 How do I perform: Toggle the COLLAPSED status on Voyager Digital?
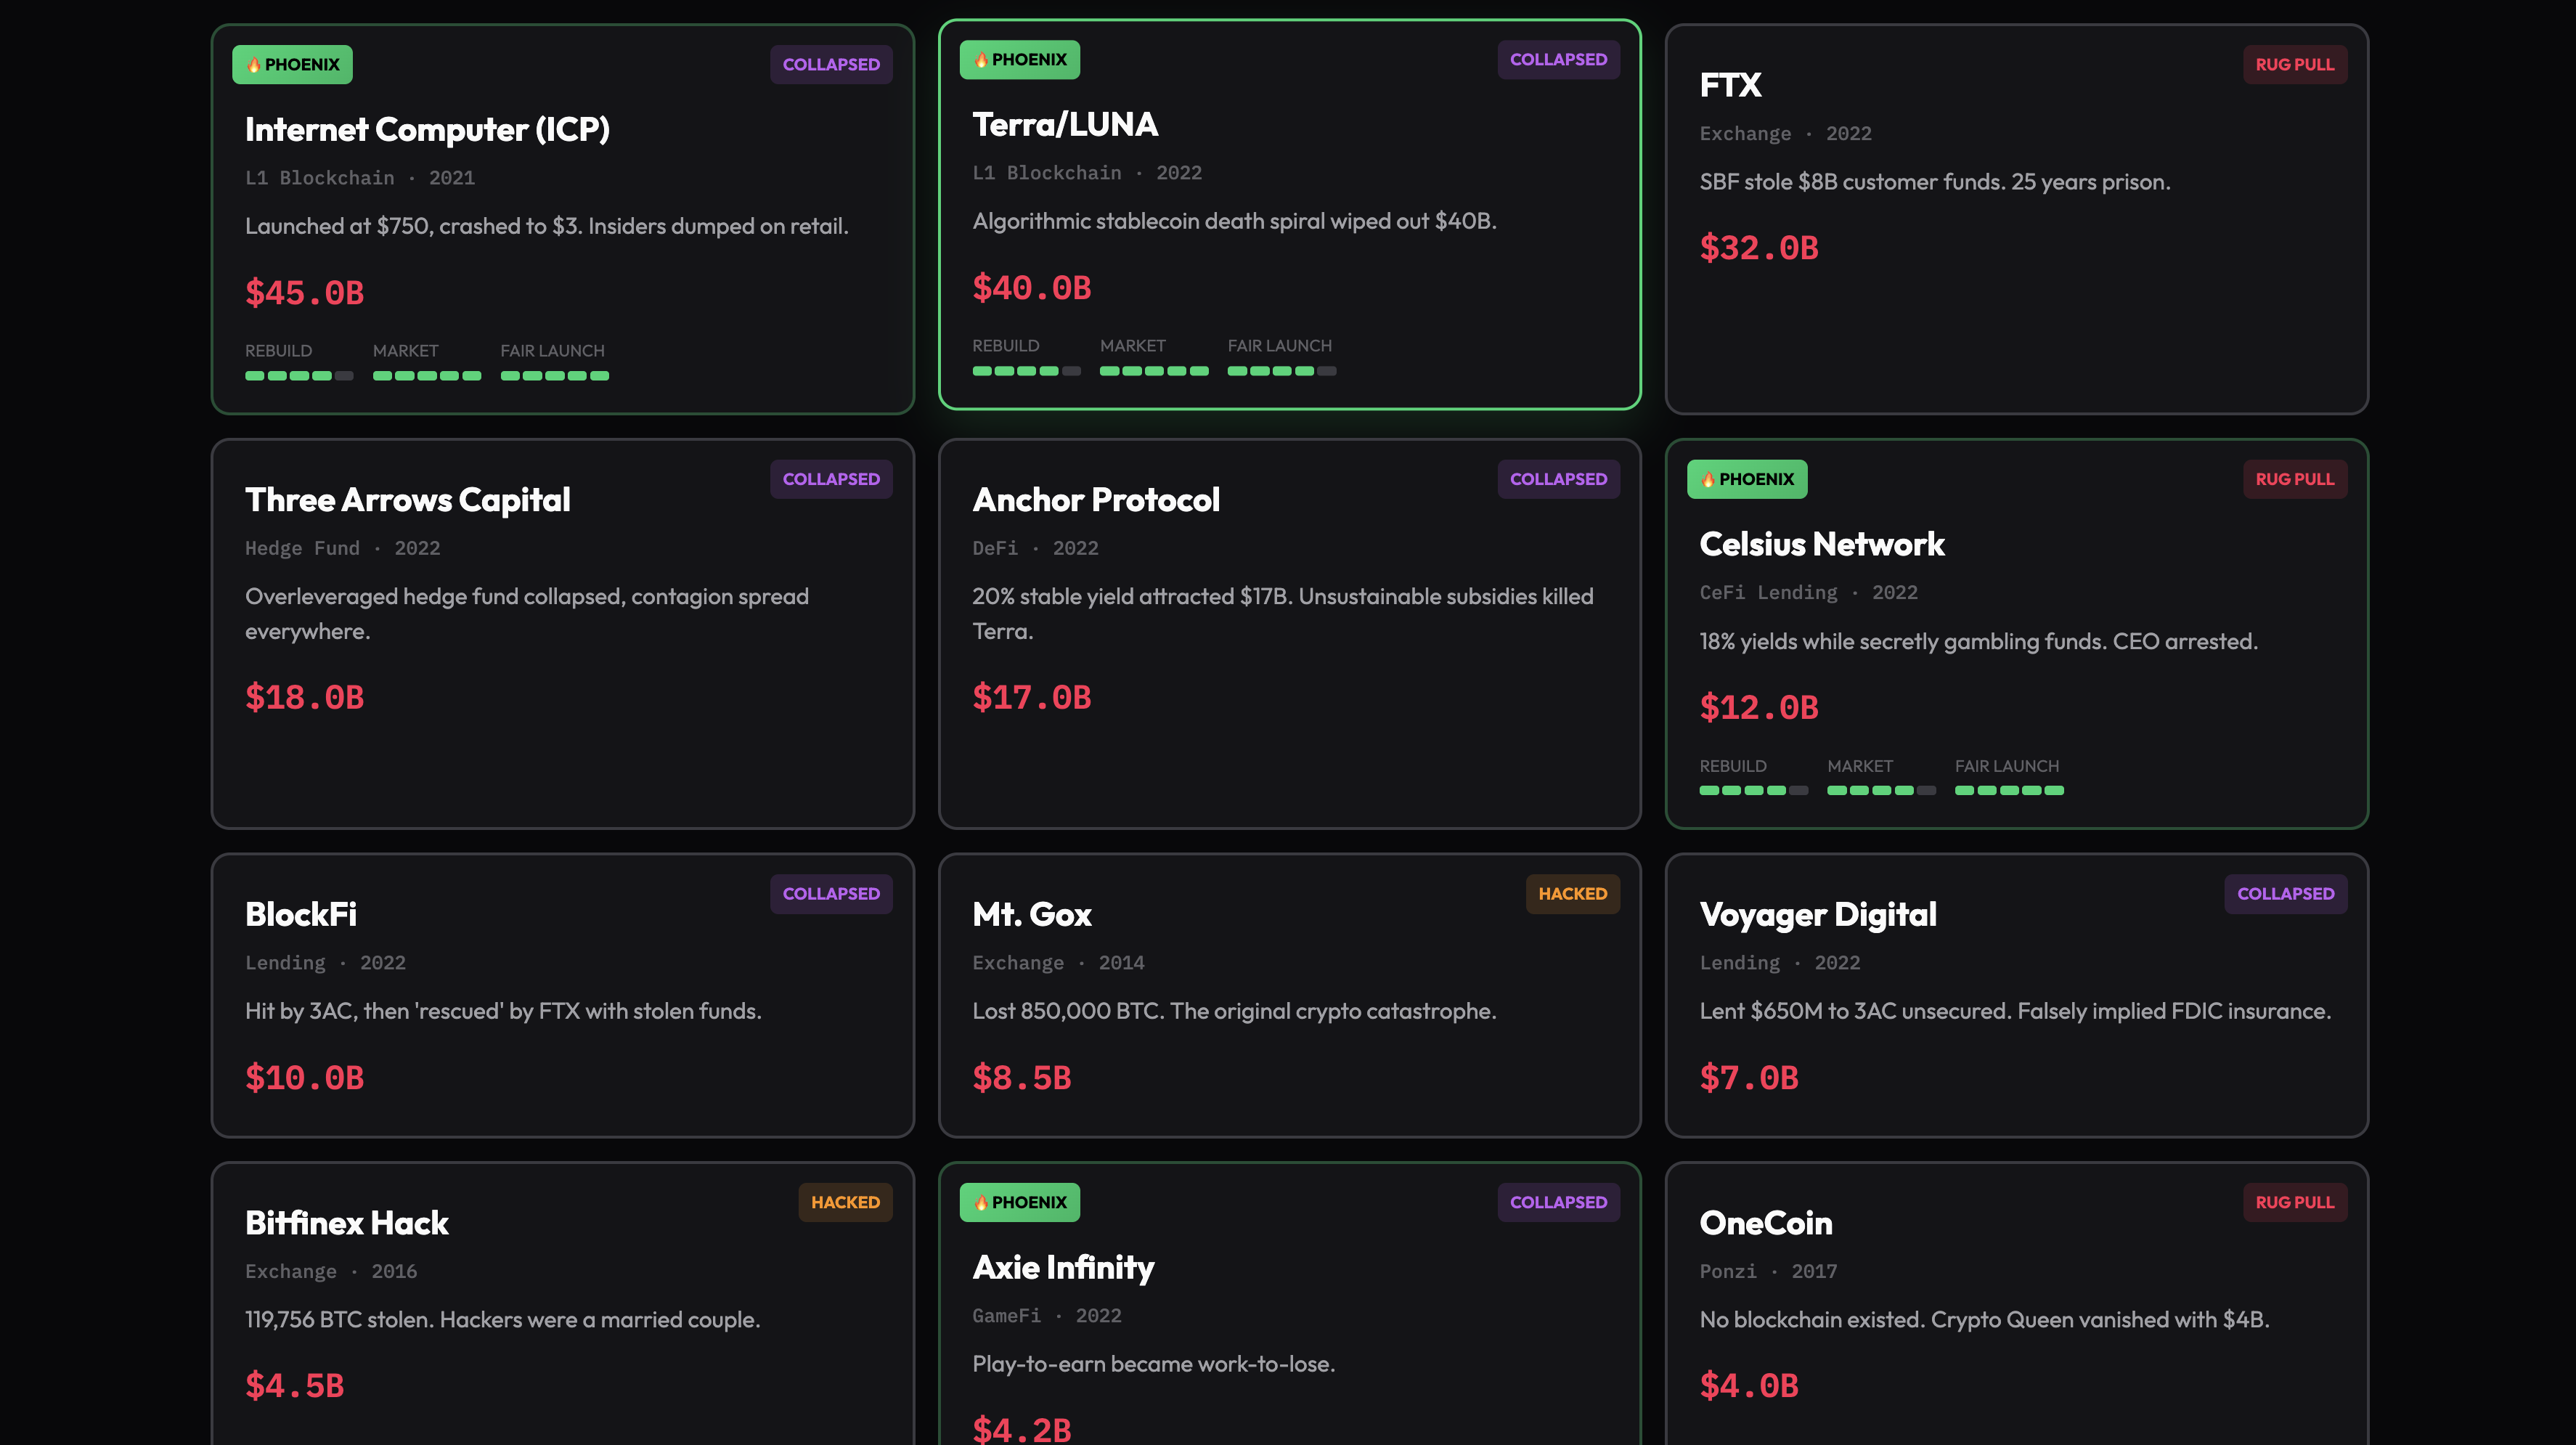point(2285,893)
